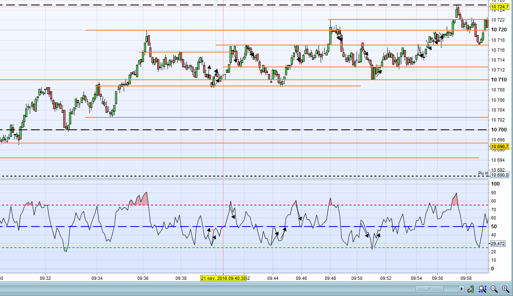Select the Piv H line label
Screen dimensions: 513x296
click(x=483, y=173)
